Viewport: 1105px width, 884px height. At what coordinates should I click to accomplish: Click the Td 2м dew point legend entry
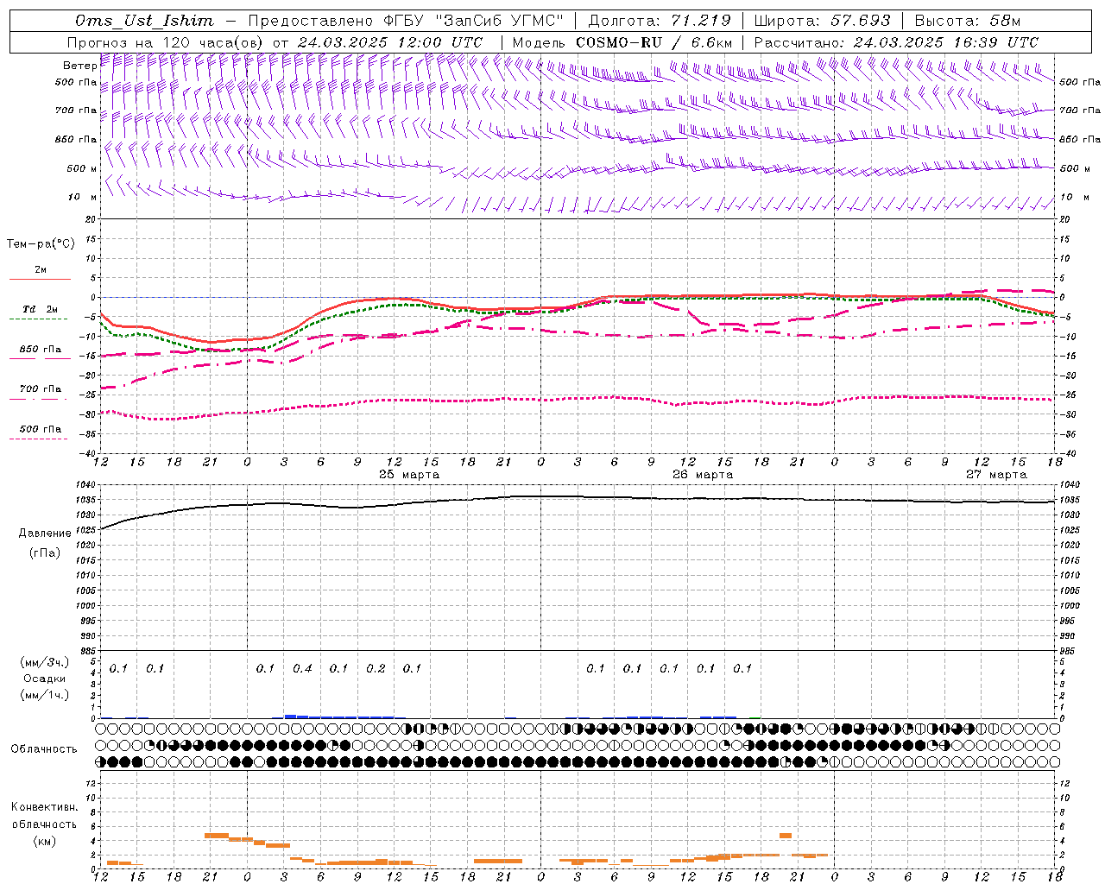[x=40, y=309]
